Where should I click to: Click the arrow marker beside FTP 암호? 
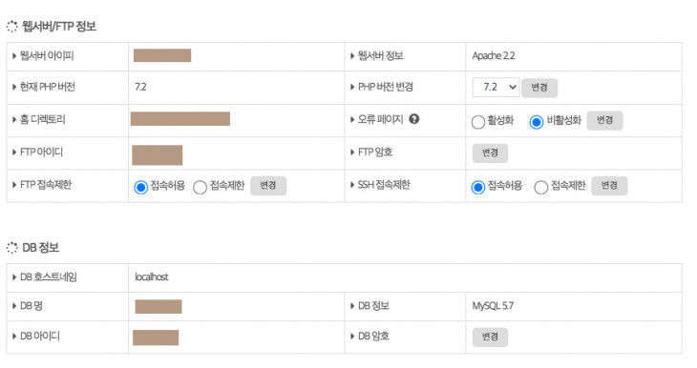pyautogui.click(x=352, y=153)
